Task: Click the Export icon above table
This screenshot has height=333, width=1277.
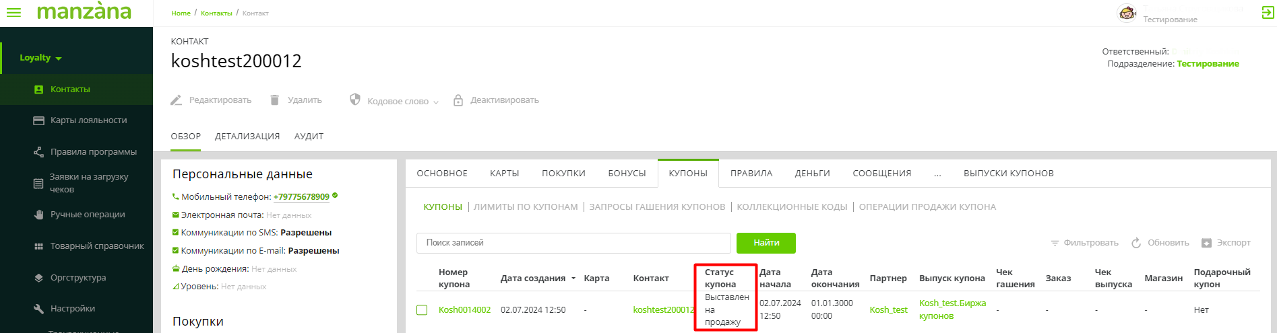Action: point(1206,243)
